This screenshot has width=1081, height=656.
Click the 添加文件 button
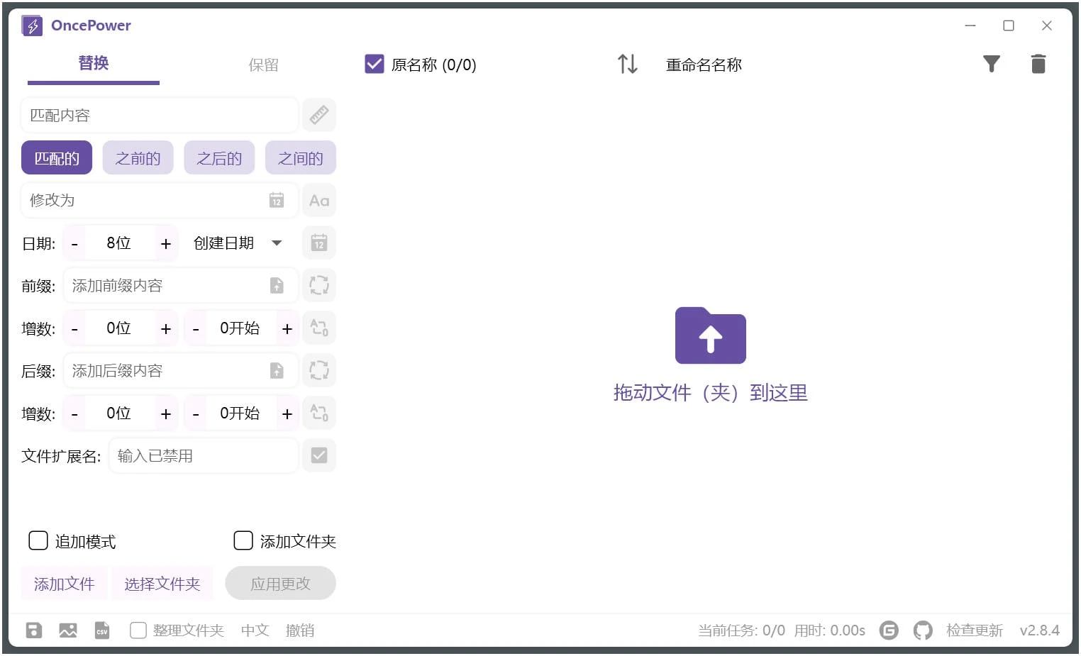(x=64, y=583)
